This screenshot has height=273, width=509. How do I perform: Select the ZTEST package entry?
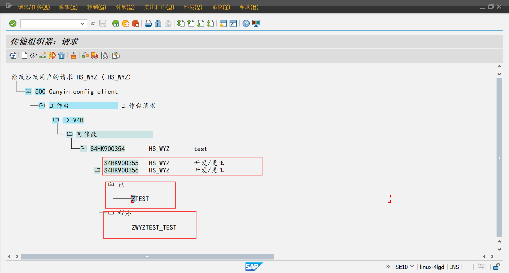tap(140, 199)
